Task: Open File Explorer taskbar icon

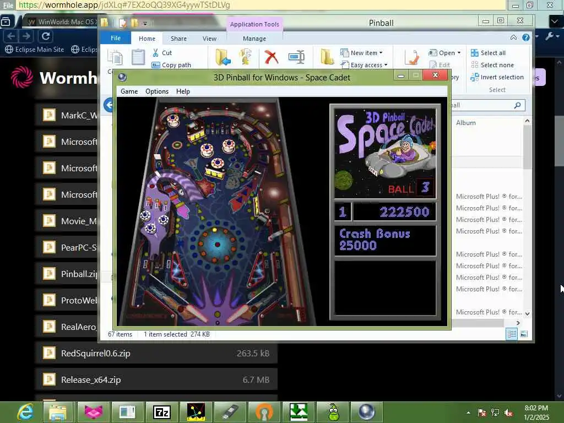Action: [x=58, y=412]
